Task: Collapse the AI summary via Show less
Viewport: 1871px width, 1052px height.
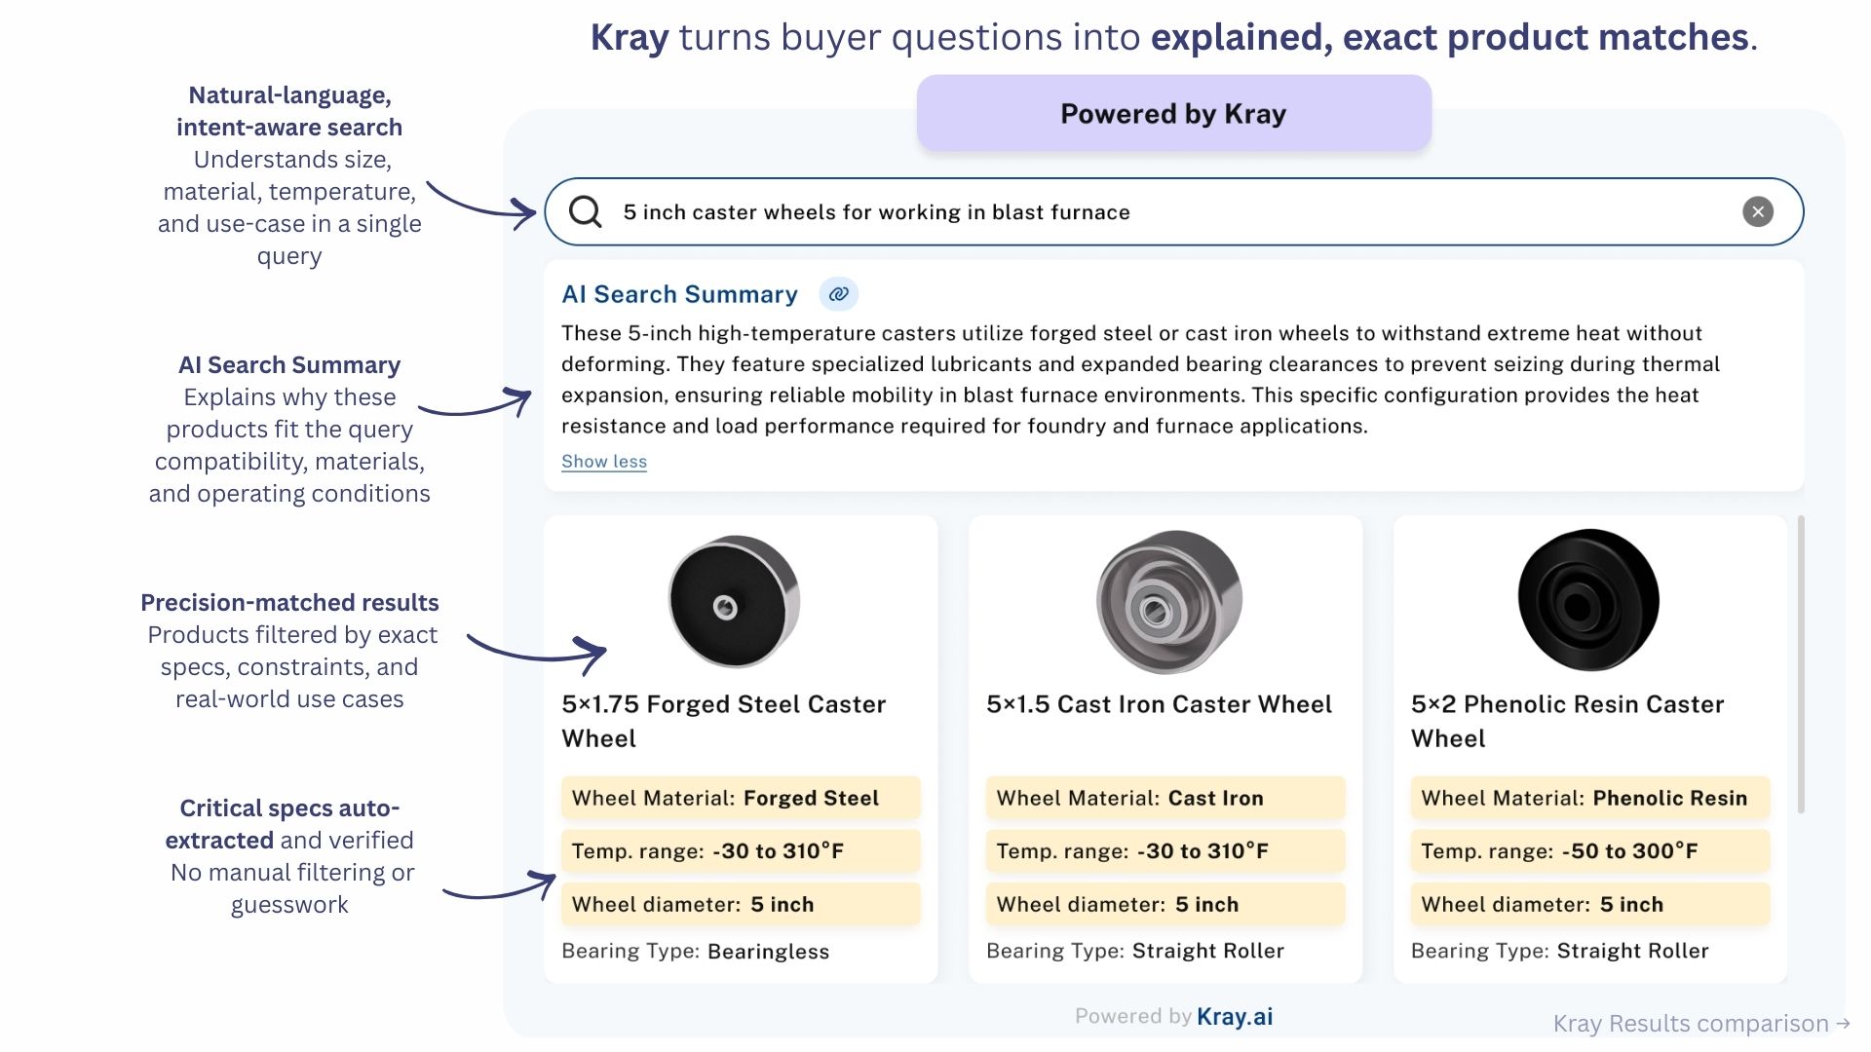Action: click(603, 461)
